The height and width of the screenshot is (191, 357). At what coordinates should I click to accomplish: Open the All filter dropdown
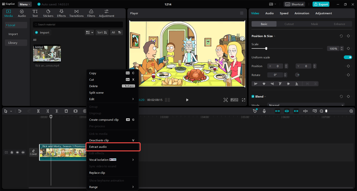click(116, 33)
